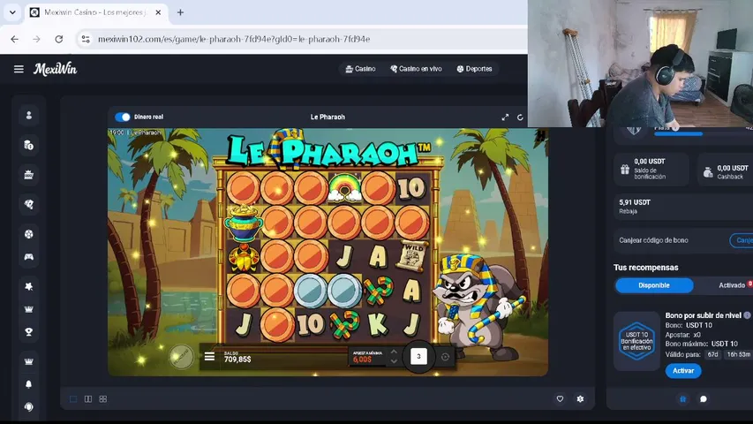
Task: Open trophy icon in sidebar
Action: [x=29, y=332]
